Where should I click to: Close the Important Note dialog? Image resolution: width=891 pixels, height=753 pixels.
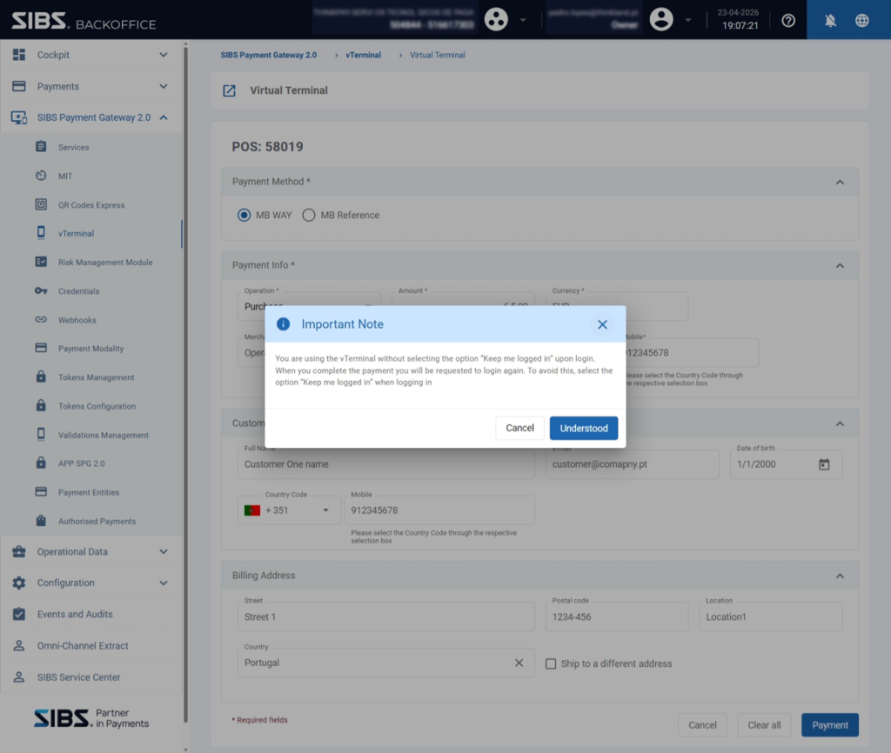(602, 324)
